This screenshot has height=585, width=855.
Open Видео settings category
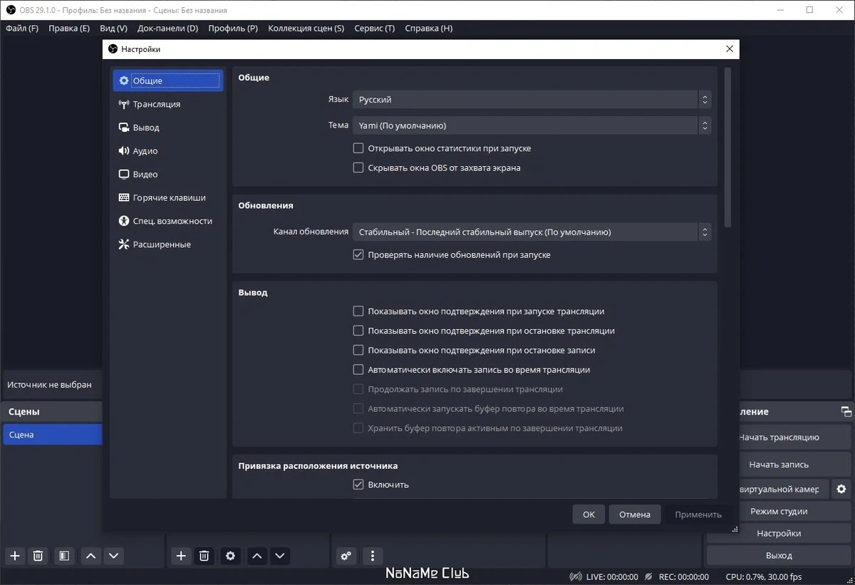[168, 175]
